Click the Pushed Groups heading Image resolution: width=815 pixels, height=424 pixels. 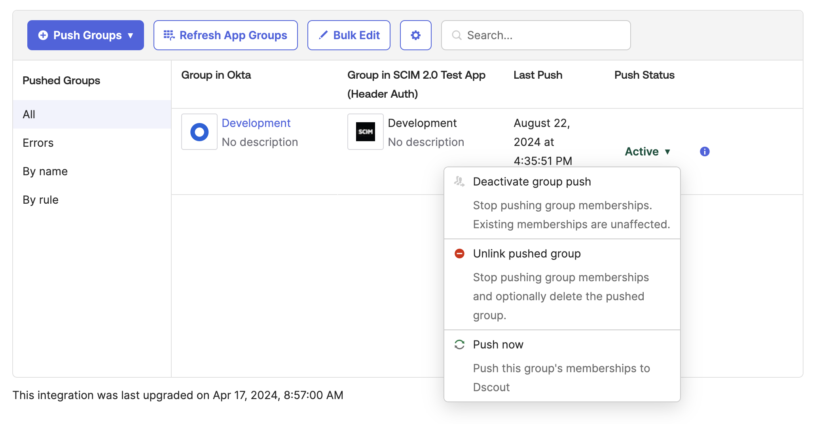tap(61, 80)
